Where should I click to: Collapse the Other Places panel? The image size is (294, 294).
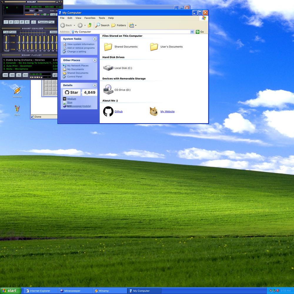[95, 60]
